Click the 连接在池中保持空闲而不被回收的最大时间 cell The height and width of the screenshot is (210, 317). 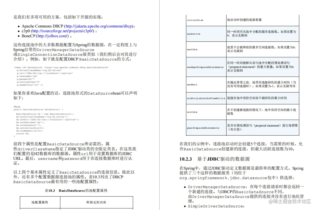pyautogui.click(x=262, y=98)
